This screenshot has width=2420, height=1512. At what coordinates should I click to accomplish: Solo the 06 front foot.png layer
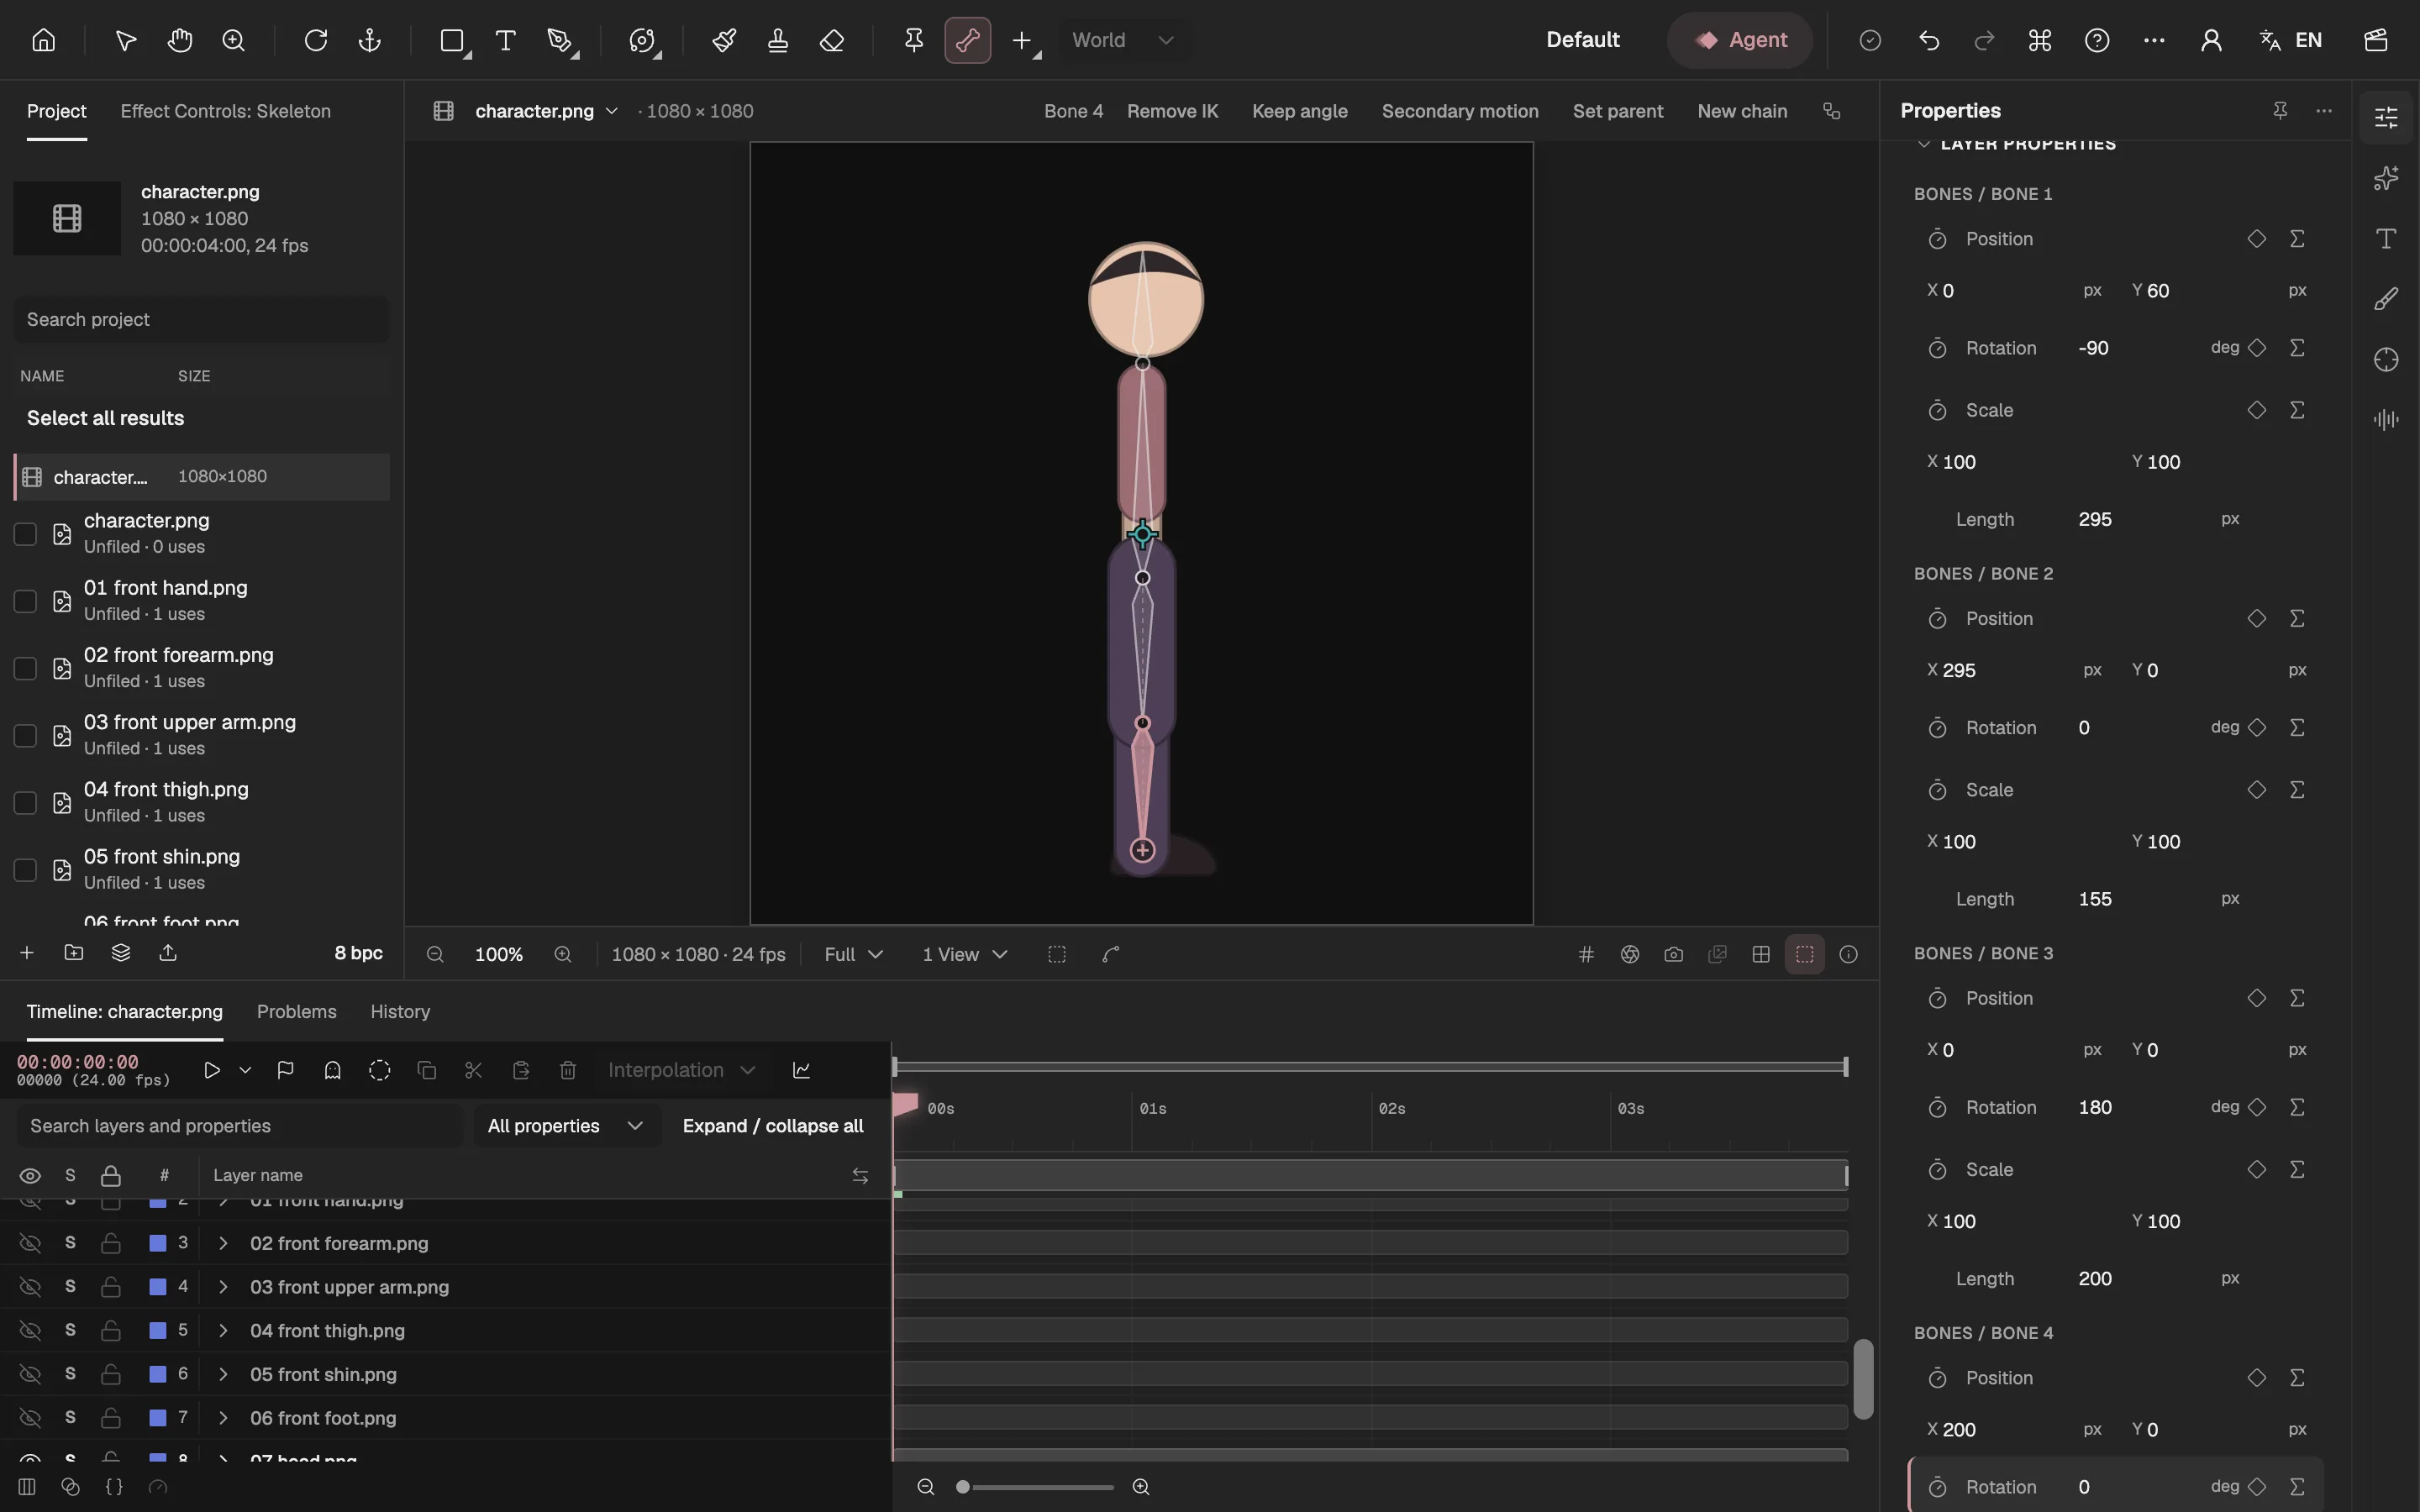point(70,1417)
